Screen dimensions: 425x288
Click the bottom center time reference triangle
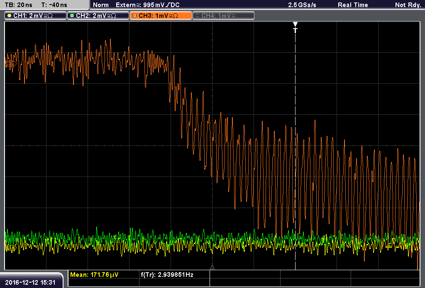click(x=212, y=267)
